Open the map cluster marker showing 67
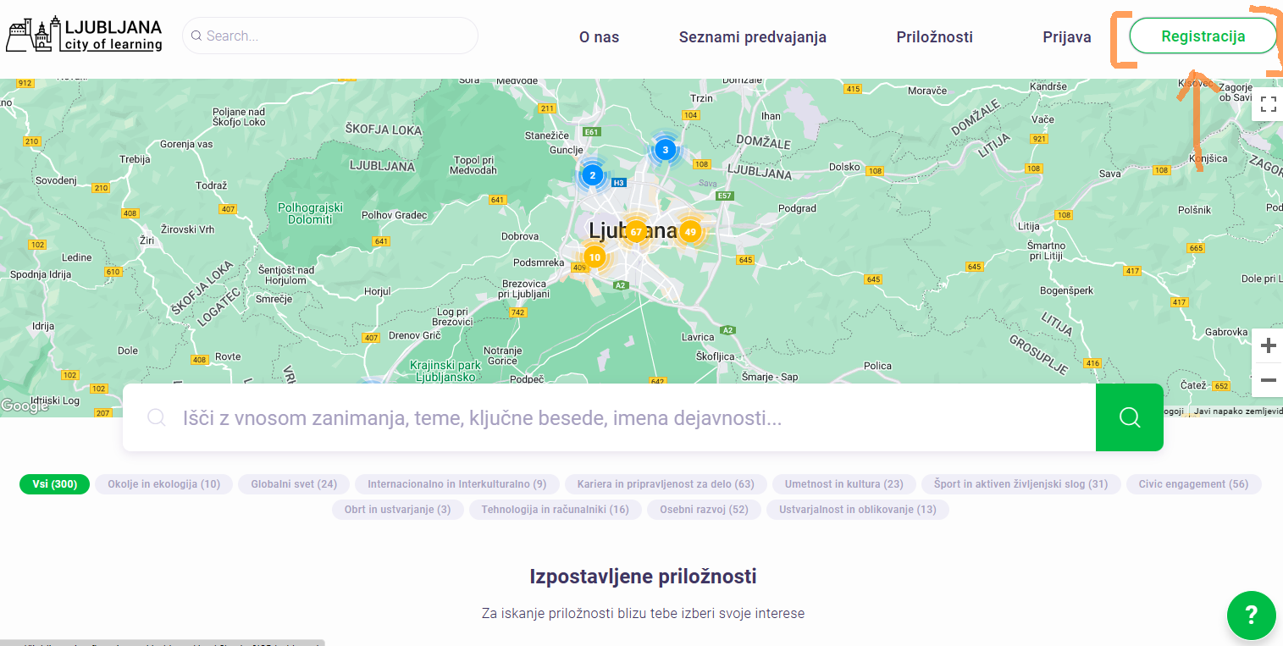The width and height of the screenshot is (1283, 646). tap(635, 231)
